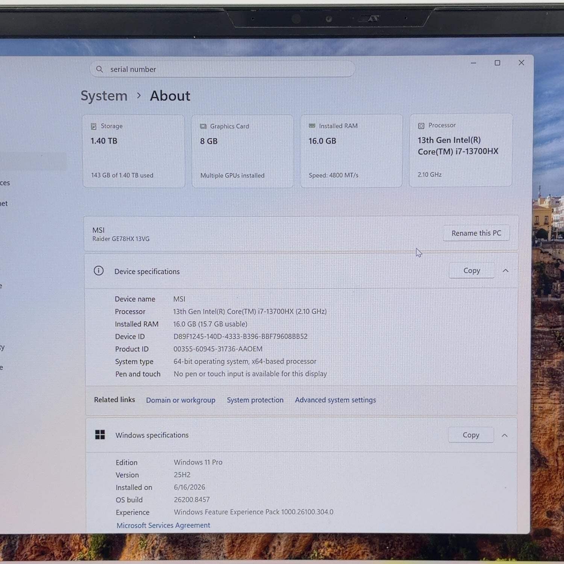Open the Storage 1.40 TB card
The image size is (564, 564).
[x=133, y=151]
